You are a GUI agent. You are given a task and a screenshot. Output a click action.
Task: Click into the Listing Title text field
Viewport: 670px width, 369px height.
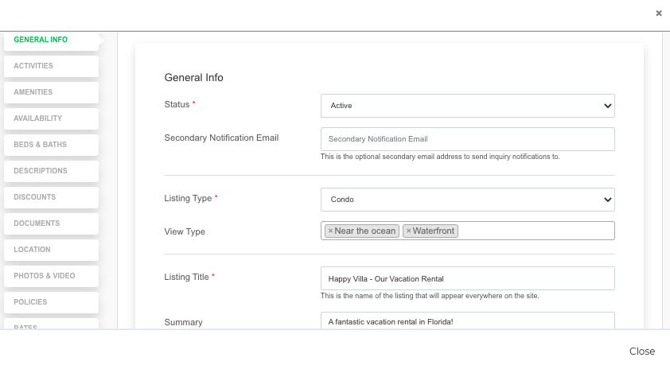(467, 278)
